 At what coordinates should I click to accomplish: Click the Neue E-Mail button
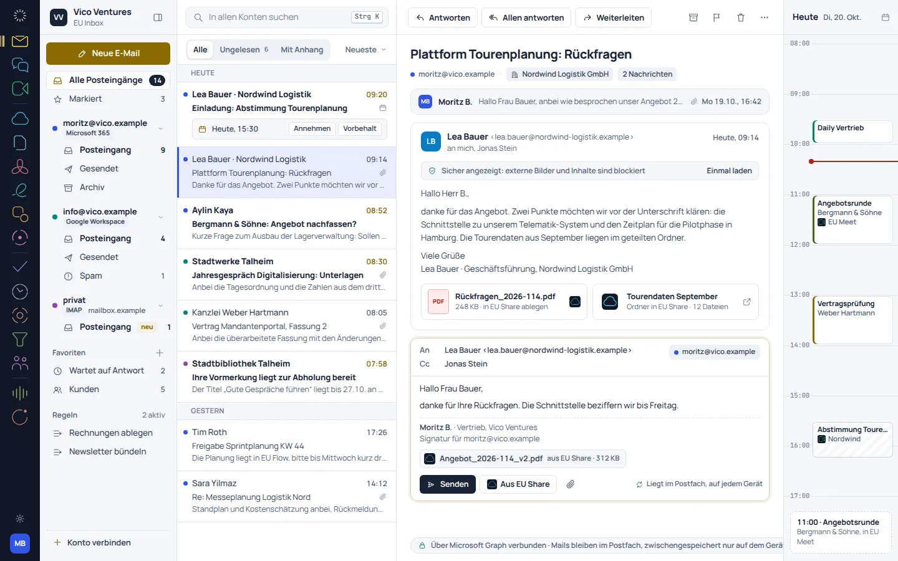(108, 54)
